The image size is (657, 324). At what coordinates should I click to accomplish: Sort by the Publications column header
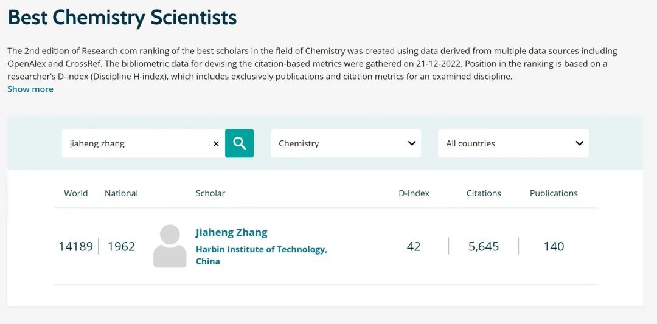click(x=554, y=193)
